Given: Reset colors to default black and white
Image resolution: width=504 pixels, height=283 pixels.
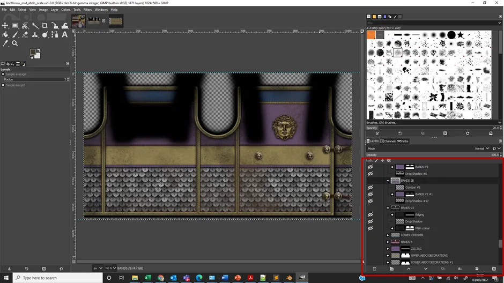Looking at the screenshot, I should coord(31,57).
